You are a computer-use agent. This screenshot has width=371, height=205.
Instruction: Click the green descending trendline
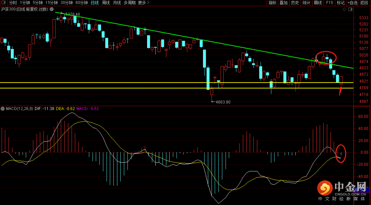tap(206, 41)
